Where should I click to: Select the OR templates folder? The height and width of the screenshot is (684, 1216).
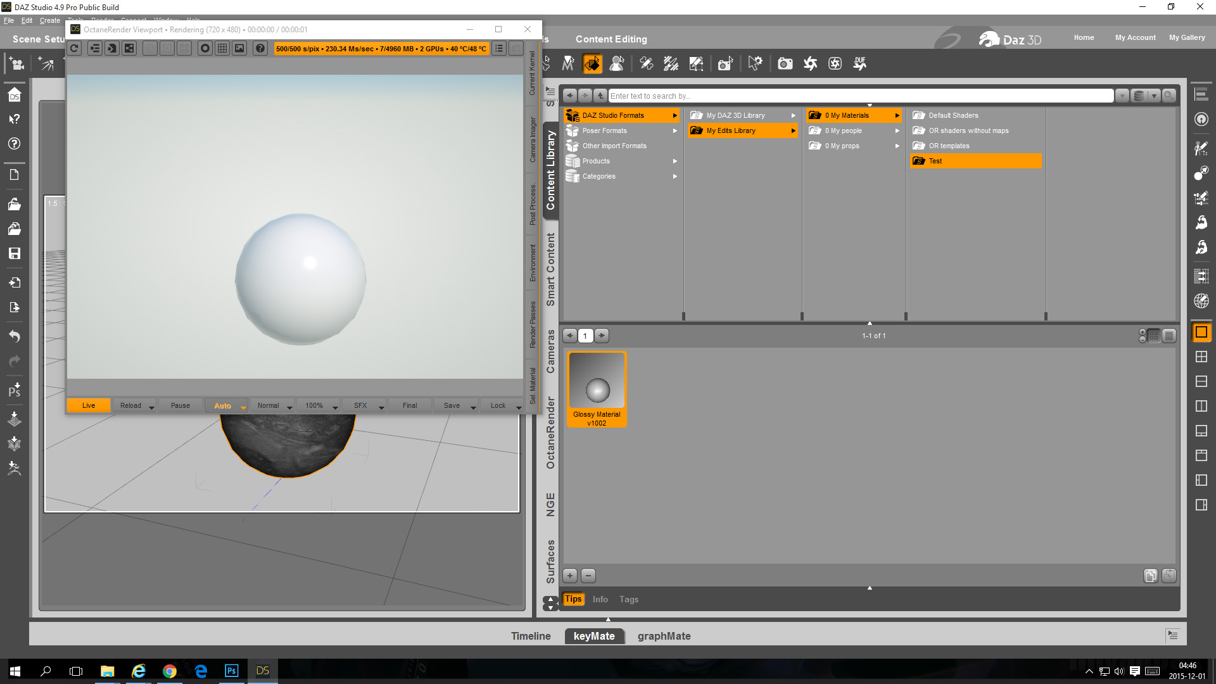tap(949, 146)
